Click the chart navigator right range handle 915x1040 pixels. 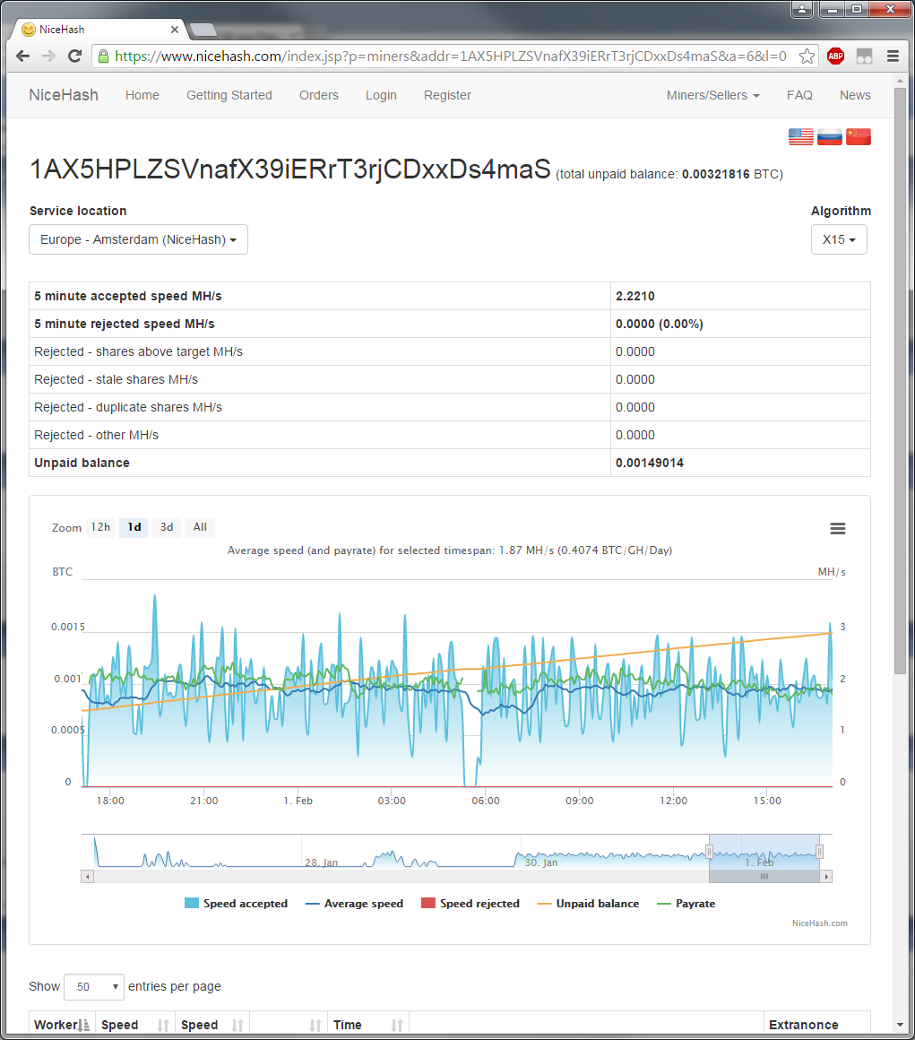click(x=819, y=851)
